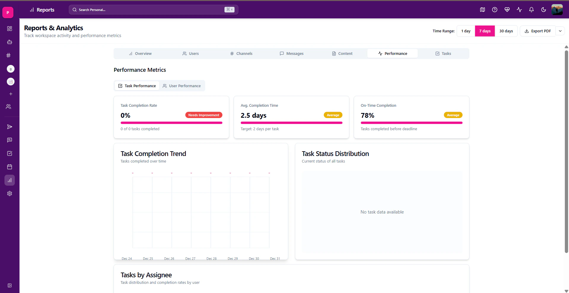Viewport: 569px width, 293px height.
Task: Open the map/guide icon in top bar
Action: pos(482,10)
